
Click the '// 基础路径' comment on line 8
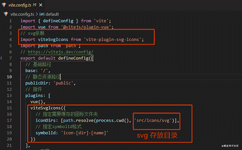pos(38,65)
